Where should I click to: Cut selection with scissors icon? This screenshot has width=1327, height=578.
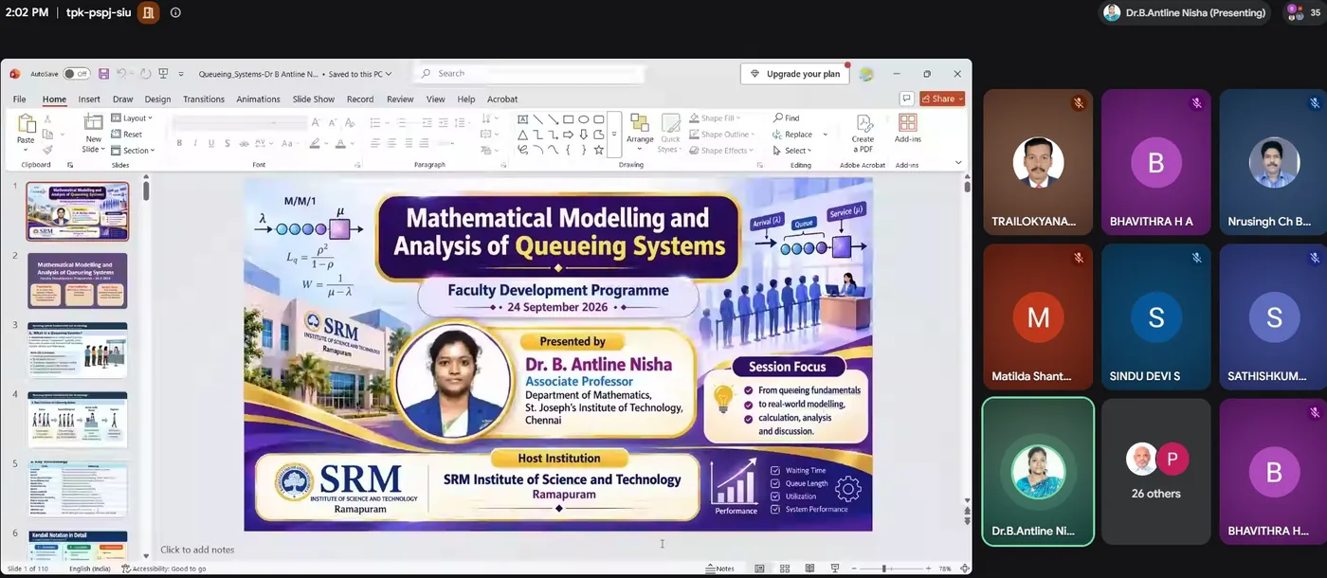click(47, 119)
